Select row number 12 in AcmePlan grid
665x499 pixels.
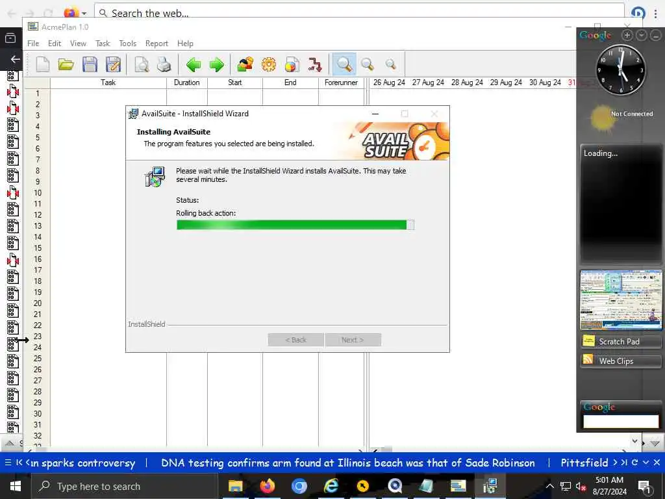(37, 214)
